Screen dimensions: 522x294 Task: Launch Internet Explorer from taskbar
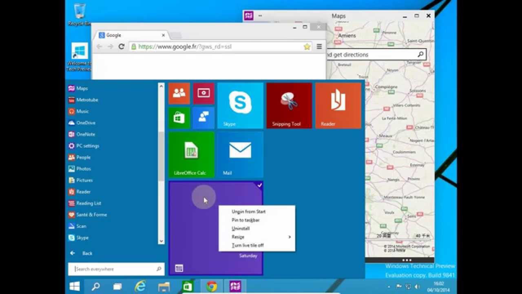point(140,287)
